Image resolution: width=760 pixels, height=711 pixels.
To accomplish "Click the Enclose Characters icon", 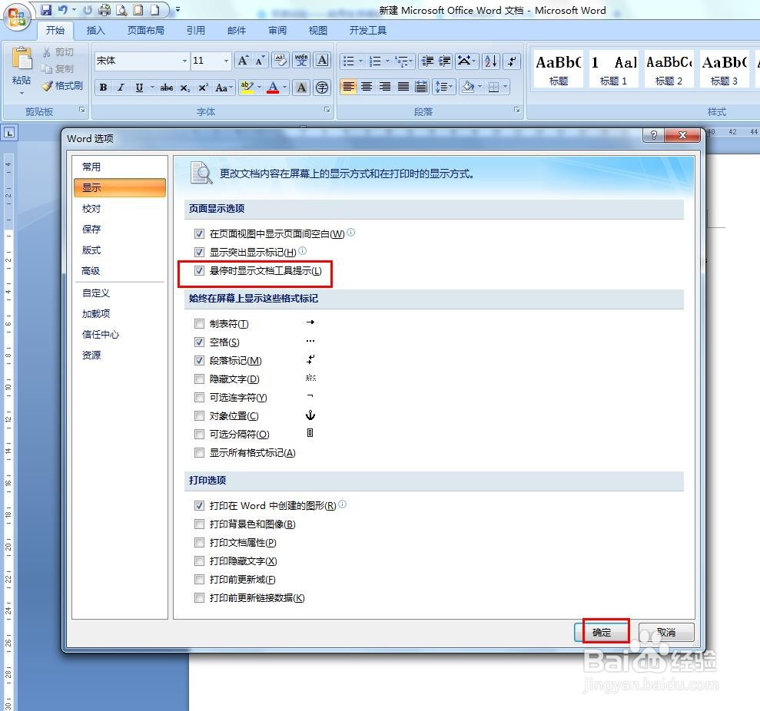I will [x=322, y=88].
